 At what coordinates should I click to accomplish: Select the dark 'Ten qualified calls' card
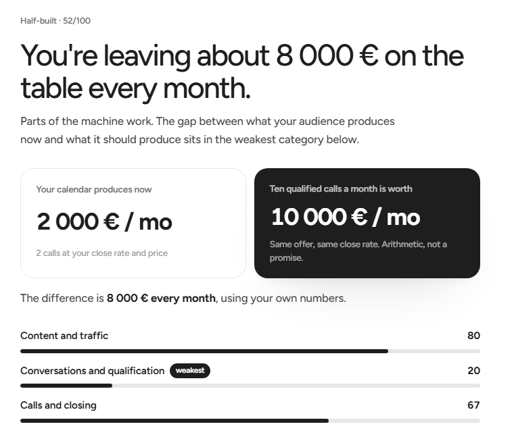click(x=367, y=224)
